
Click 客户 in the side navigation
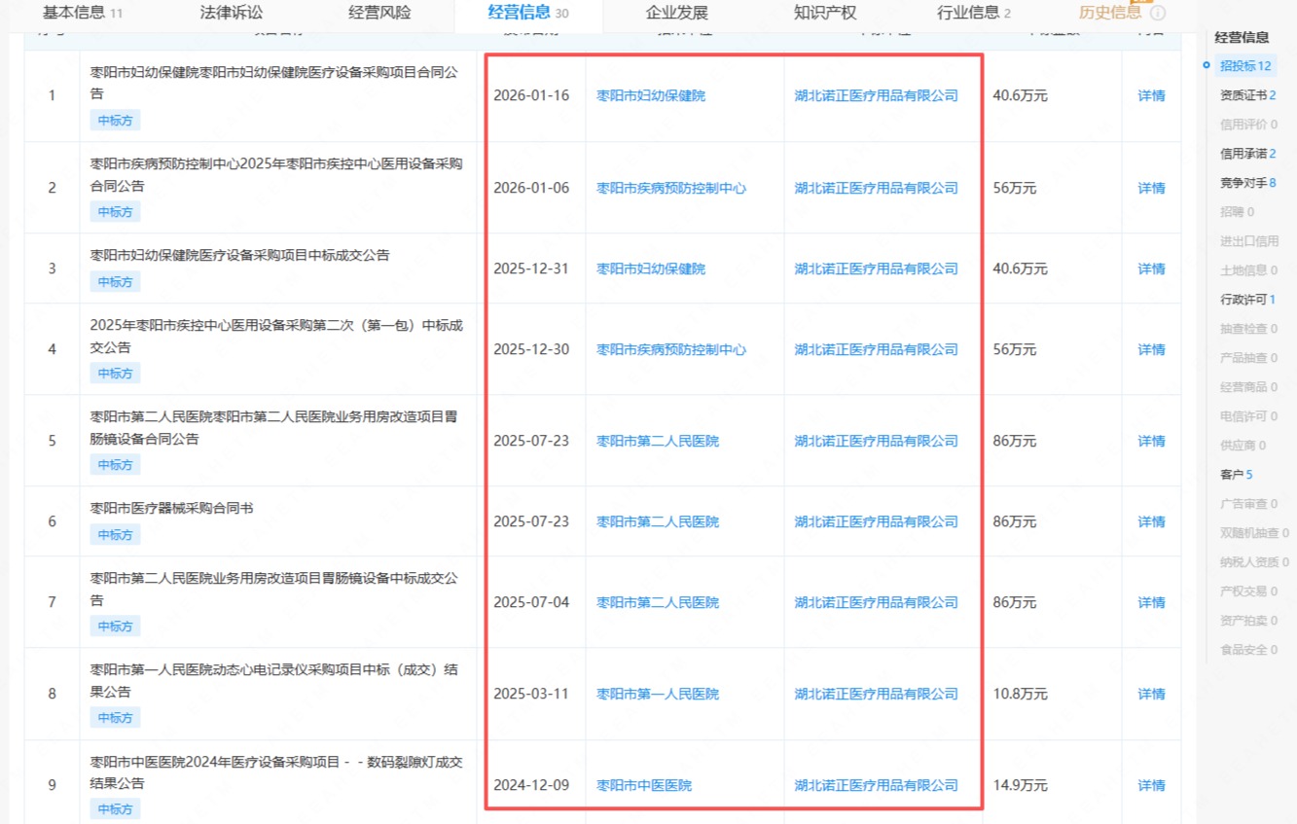tap(1236, 475)
